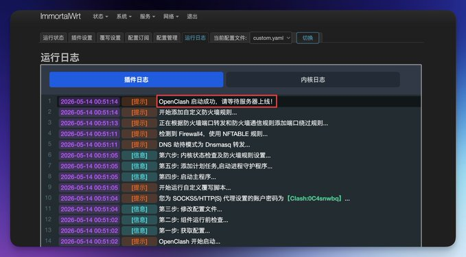466x257 pixels.
Task: Click the 开始运行自定义覆写脚本 log line
Action: click(x=195, y=188)
